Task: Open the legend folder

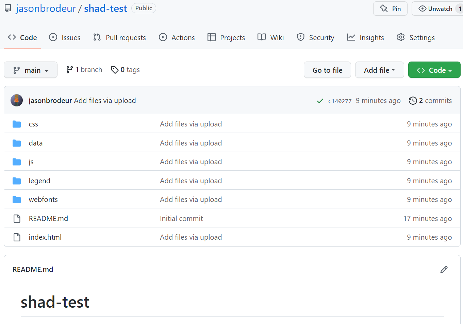Action: tap(39, 181)
